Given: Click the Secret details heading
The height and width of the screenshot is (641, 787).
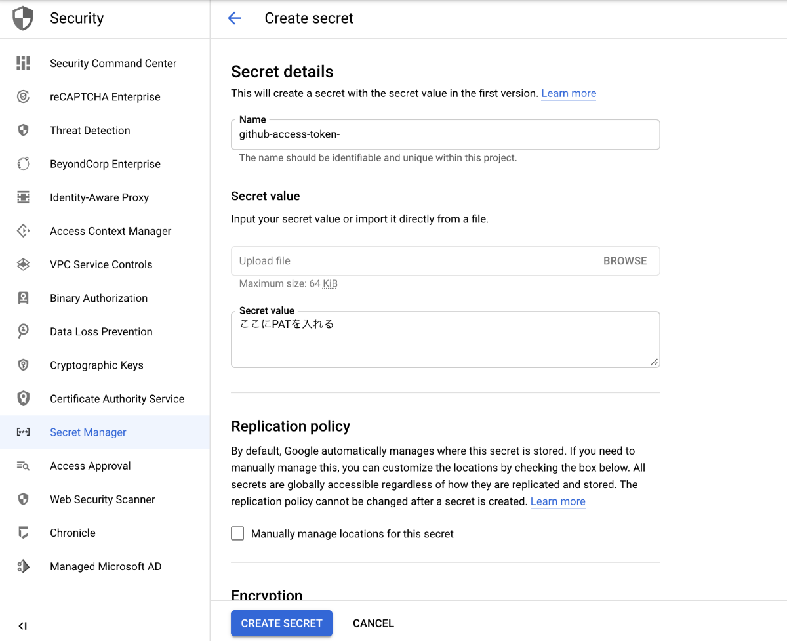Looking at the screenshot, I should tap(282, 72).
